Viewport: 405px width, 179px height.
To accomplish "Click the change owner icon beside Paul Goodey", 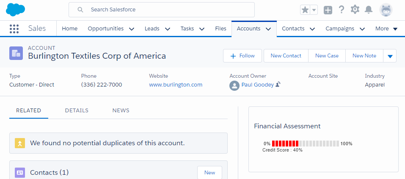I will (x=278, y=84).
